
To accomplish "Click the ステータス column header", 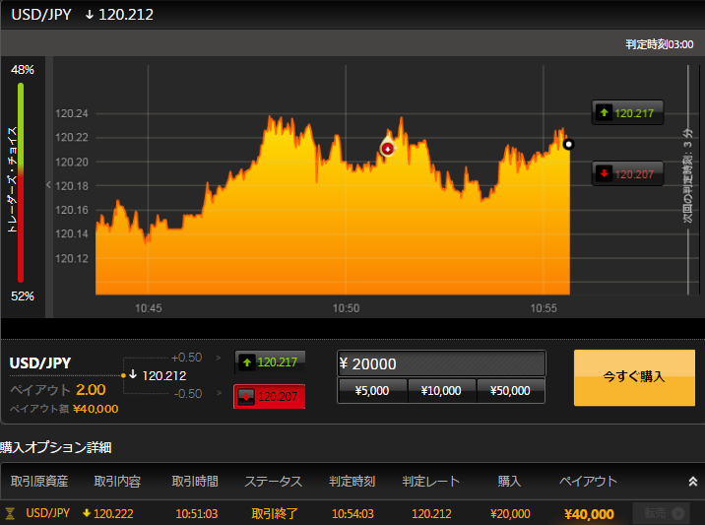I will [x=274, y=482].
